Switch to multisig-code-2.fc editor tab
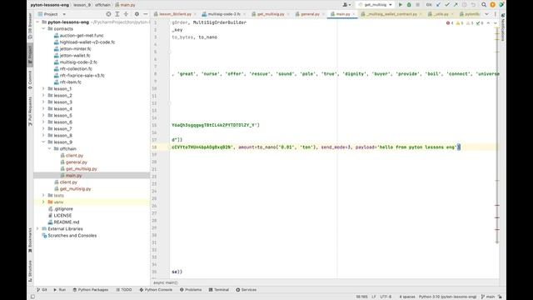 224,14
